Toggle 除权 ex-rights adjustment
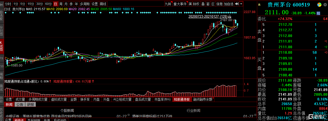 pos(196,4)
